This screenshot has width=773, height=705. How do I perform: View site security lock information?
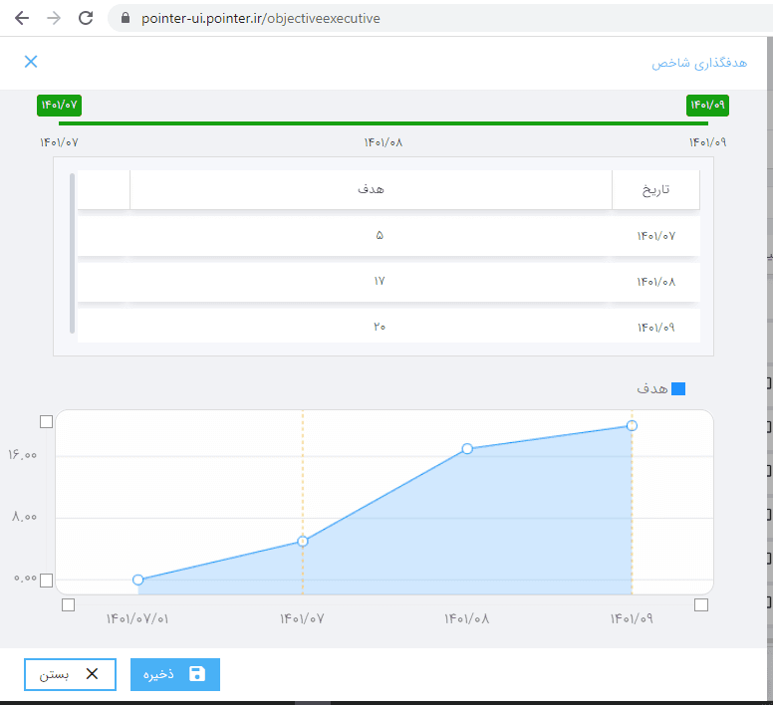(x=126, y=18)
